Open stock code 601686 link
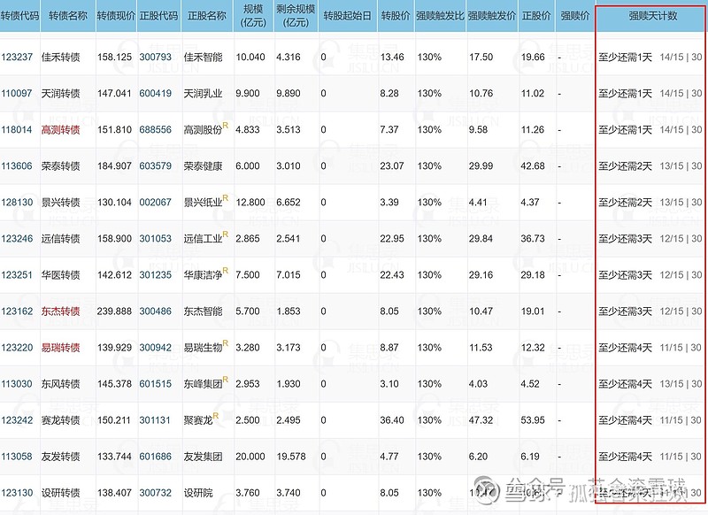This screenshot has width=708, height=515. coord(156,457)
